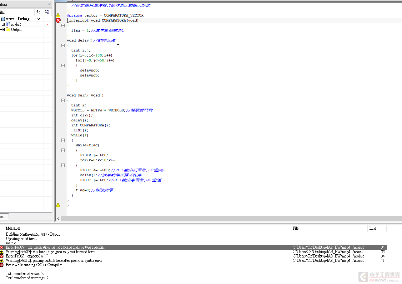Click the error icon of the Pe065 message

tap(2, 256)
